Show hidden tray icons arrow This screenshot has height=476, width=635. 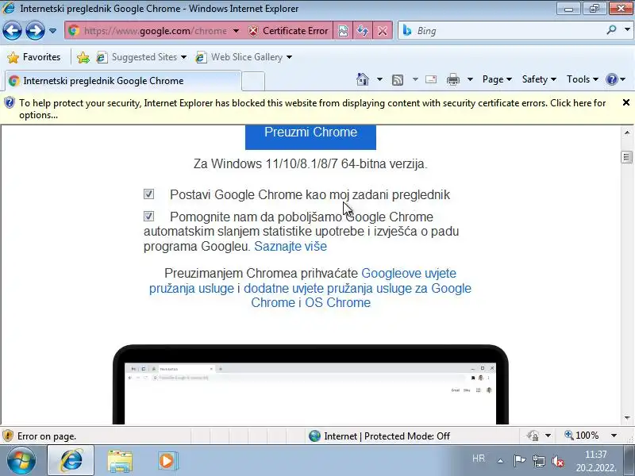pyautogui.click(x=500, y=461)
